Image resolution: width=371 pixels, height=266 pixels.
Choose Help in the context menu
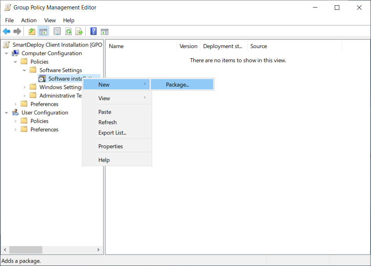[x=116, y=160]
